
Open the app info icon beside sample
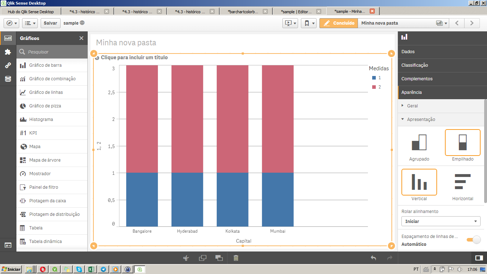(82, 23)
